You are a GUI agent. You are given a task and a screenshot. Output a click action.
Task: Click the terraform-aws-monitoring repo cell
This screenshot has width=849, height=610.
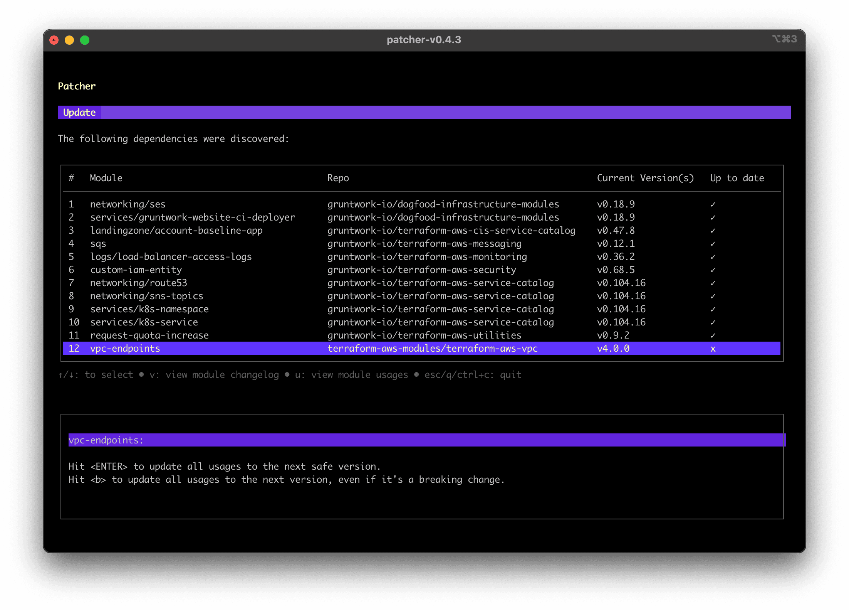pyautogui.click(x=427, y=257)
